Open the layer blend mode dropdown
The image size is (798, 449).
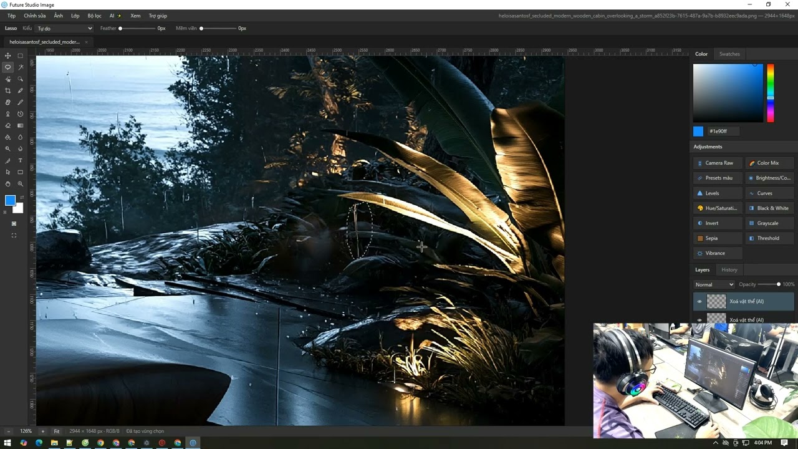click(x=714, y=284)
